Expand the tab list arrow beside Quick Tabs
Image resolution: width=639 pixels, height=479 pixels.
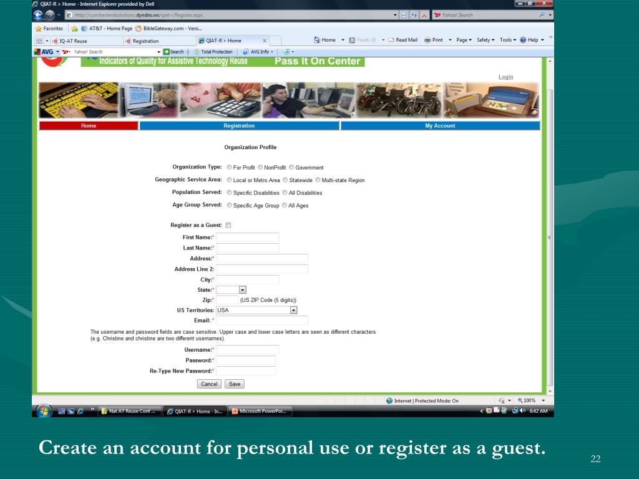coord(47,41)
